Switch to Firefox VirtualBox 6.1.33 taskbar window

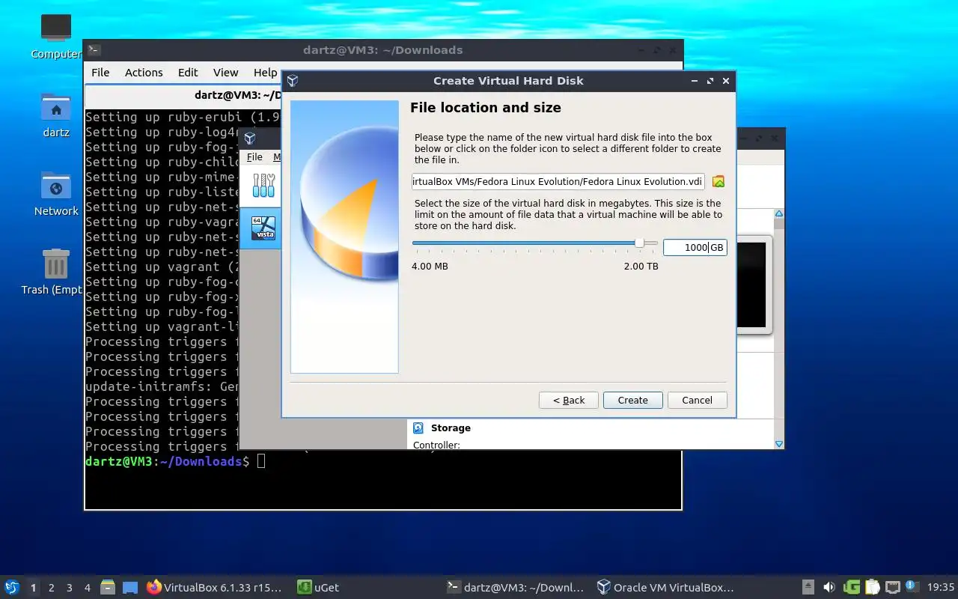214,588
